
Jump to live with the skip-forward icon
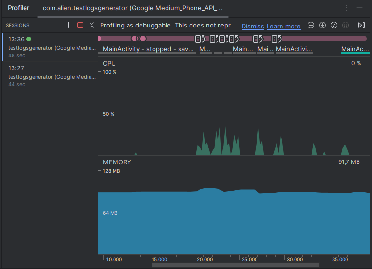361,25
